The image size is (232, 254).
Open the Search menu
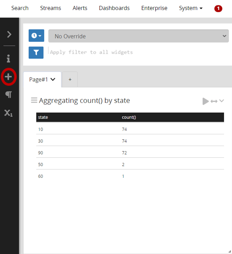click(x=20, y=8)
